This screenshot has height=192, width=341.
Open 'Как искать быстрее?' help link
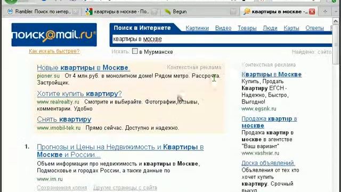pos(54,51)
